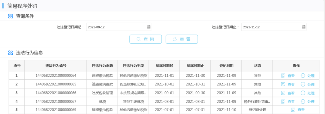This screenshot has height=114, width=325.
Task: Click 查看 link for record ending 0065
Action: click(x=291, y=85)
